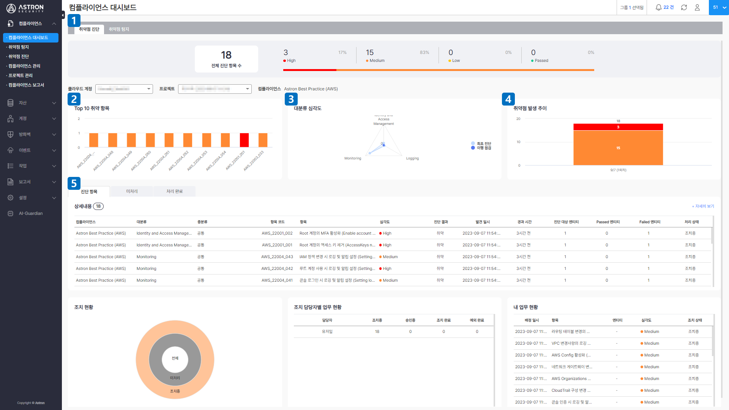This screenshot has width=729, height=410.
Task: Collapse sidebar with the arrow handle
Action: [x=63, y=15]
